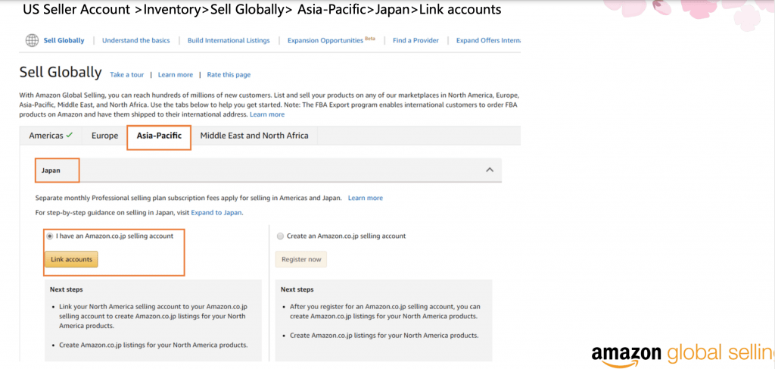Open Expansion Opportunities Beta nav link
Viewport: 775px width, 369px height.
click(331, 41)
